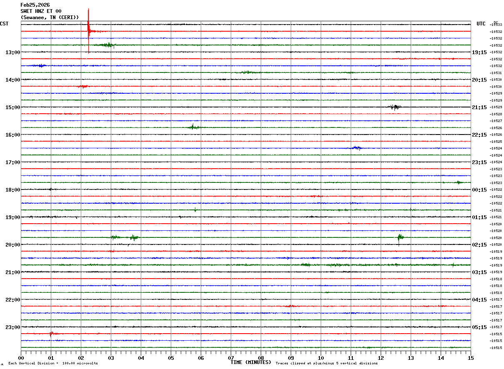Select the 08 minute axis tick label
Viewport: 504px width, 369px height.
[261, 358]
